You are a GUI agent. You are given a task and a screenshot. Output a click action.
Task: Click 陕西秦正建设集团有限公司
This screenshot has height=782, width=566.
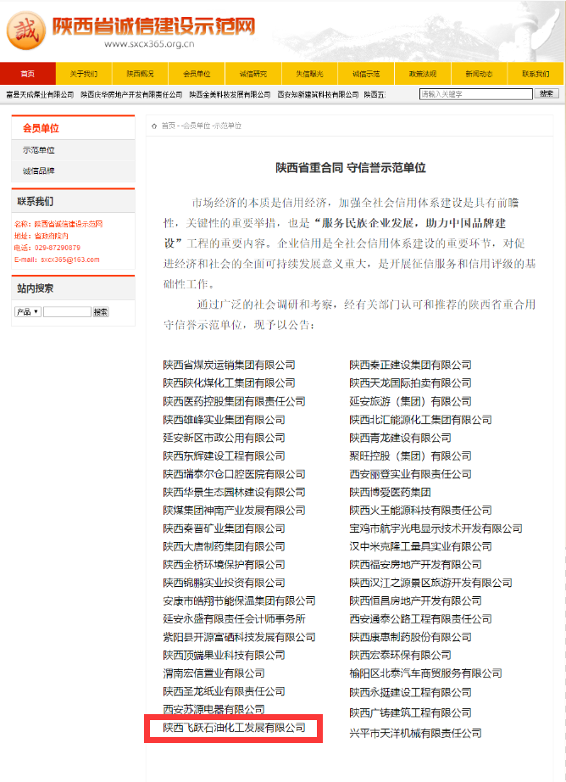coord(411,365)
